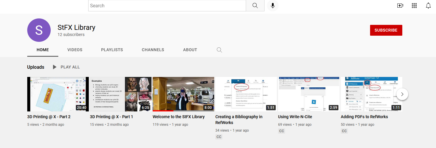The image size is (436, 148).
Task: Switch to the HOME tab
Action: [x=43, y=50]
